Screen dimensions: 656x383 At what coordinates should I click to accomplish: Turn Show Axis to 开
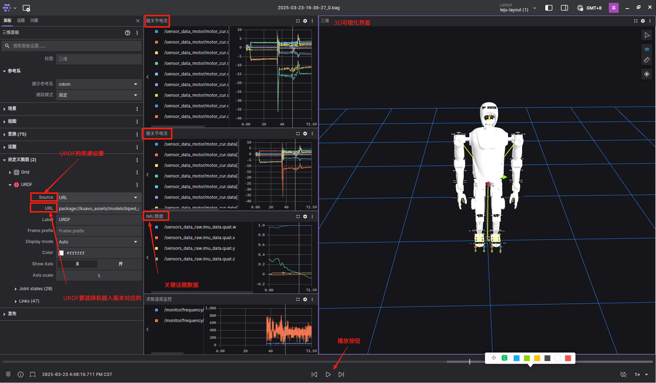(120, 264)
